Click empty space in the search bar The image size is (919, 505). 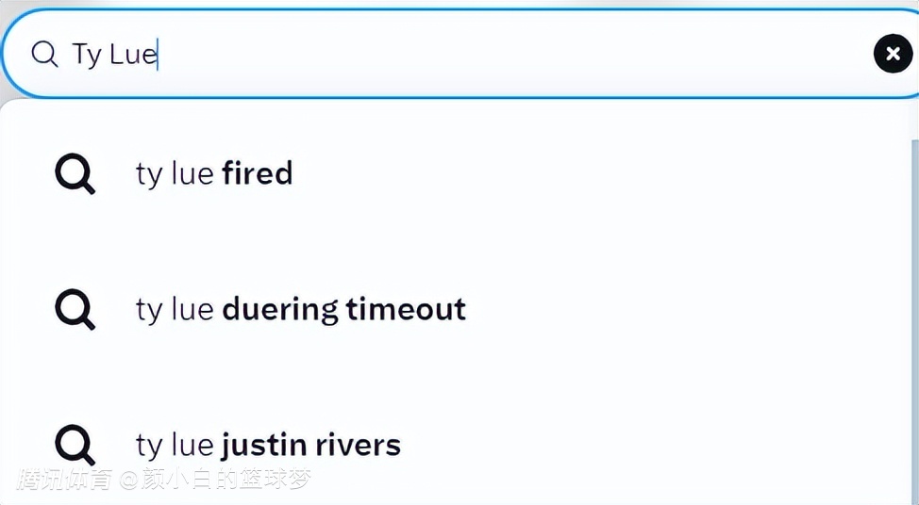(519, 54)
